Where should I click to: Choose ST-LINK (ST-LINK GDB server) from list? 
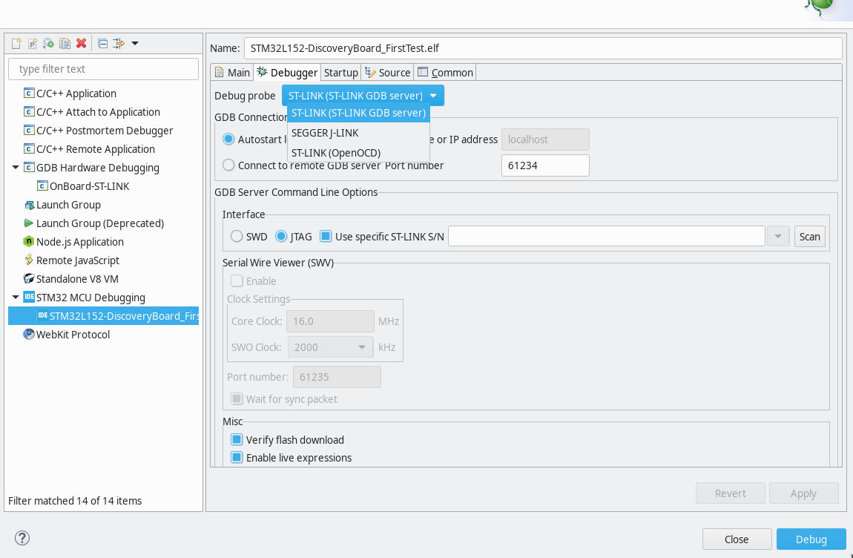pos(358,113)
